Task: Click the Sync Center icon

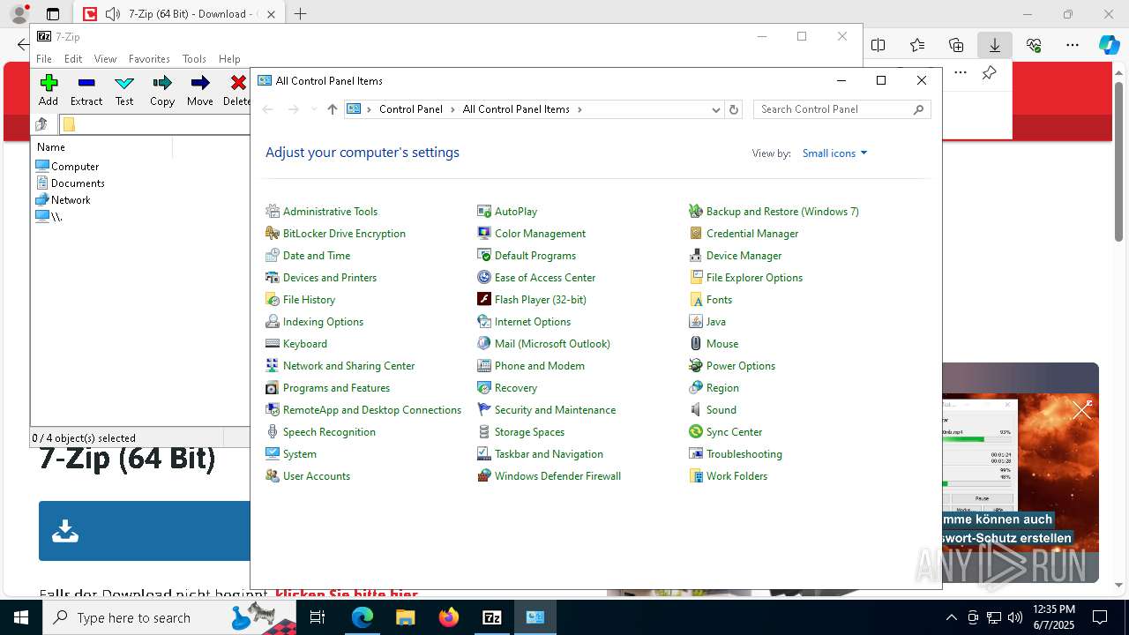Action: pyautogui.click(x=696, y=432)
